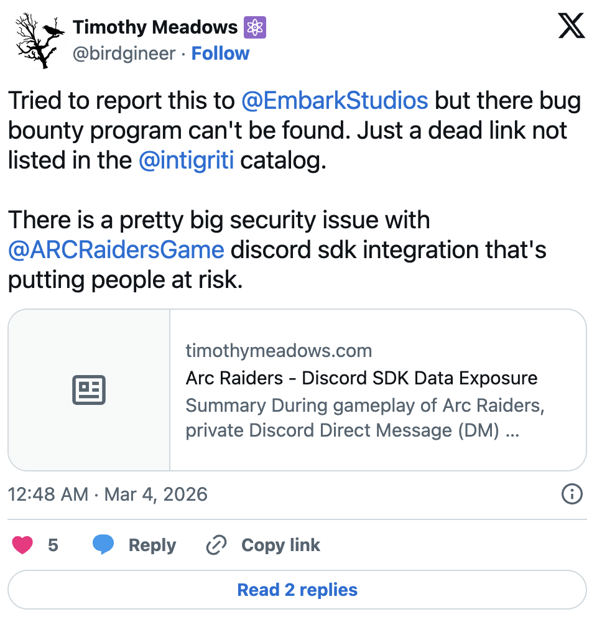Click the Copy link label
Viewport: 602px width, 622px height.
point(280,545)
